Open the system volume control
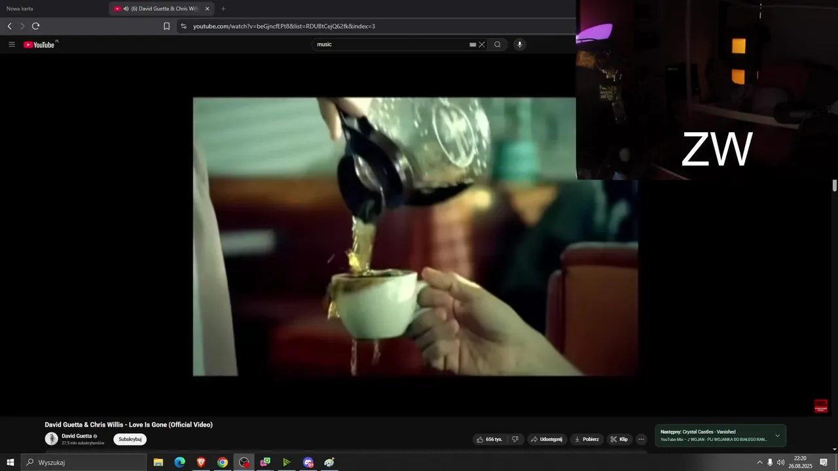Image resolution: width=838 pixels, height=471 pixels. pos(780,462)
